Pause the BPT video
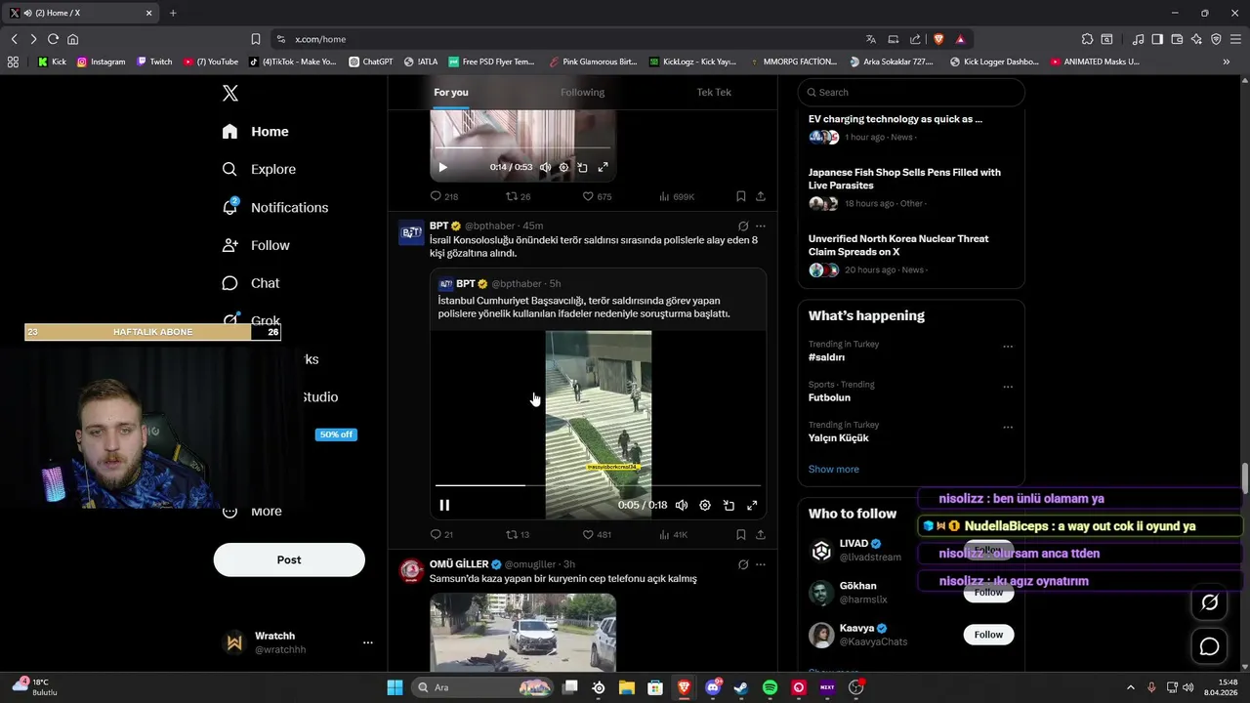 click(444, 505)
